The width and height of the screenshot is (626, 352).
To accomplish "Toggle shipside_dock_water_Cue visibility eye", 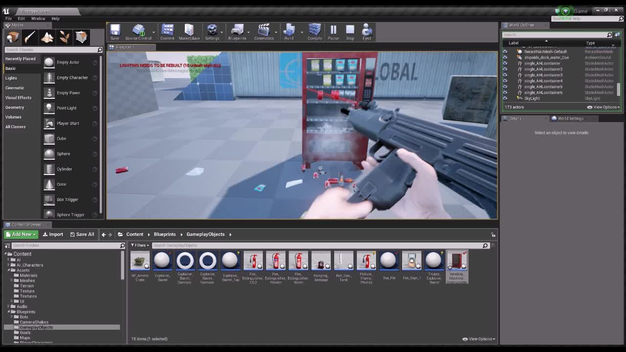I will pos(506,57).
